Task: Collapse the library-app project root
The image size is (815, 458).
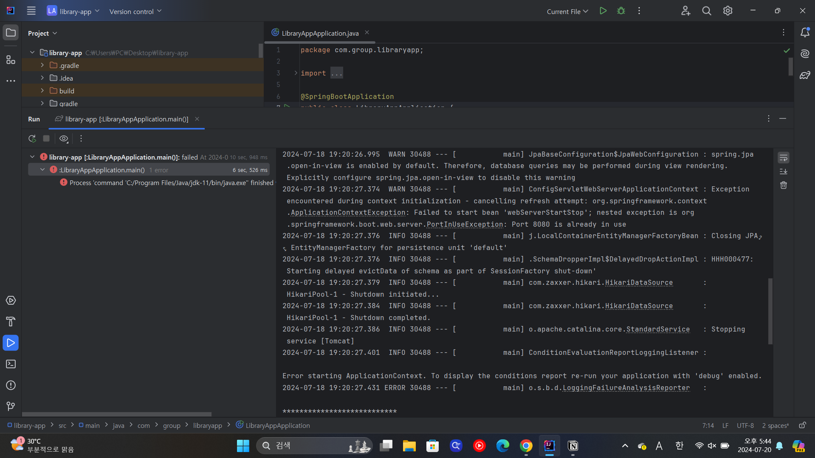Action: [32, 53]
